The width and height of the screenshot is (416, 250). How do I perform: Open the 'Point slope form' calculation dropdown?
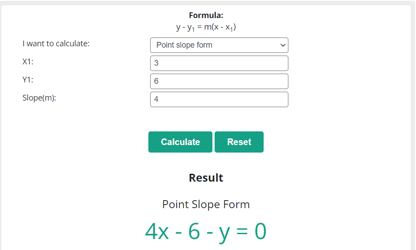click(219, 45)
